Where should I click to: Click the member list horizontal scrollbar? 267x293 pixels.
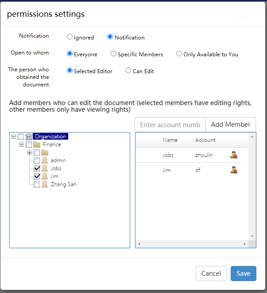[x=192, y=244]
